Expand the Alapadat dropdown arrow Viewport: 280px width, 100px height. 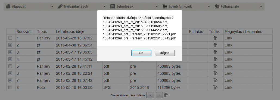(52, 7)
